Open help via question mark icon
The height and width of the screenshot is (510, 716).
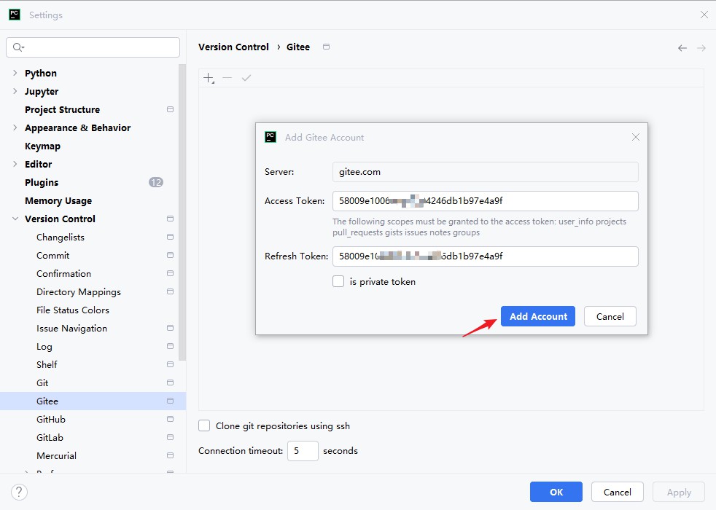19,492
